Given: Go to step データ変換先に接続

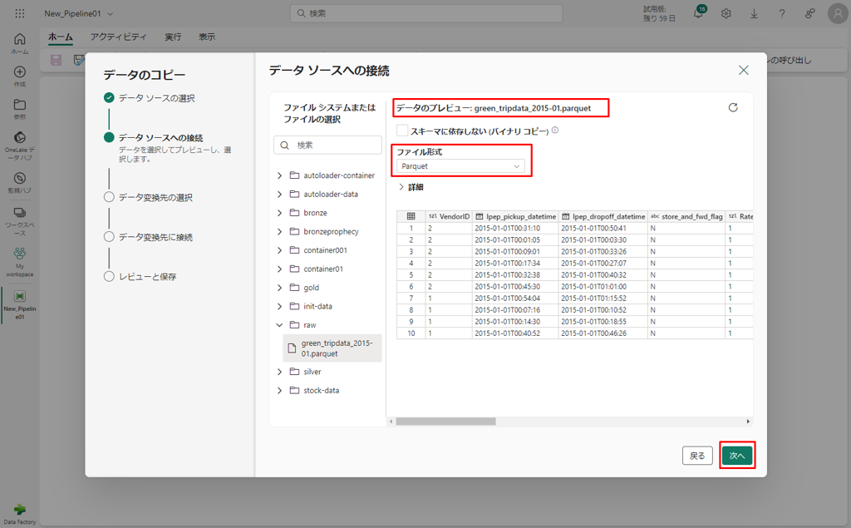Looking at the screenshot, I should point(155,237).
